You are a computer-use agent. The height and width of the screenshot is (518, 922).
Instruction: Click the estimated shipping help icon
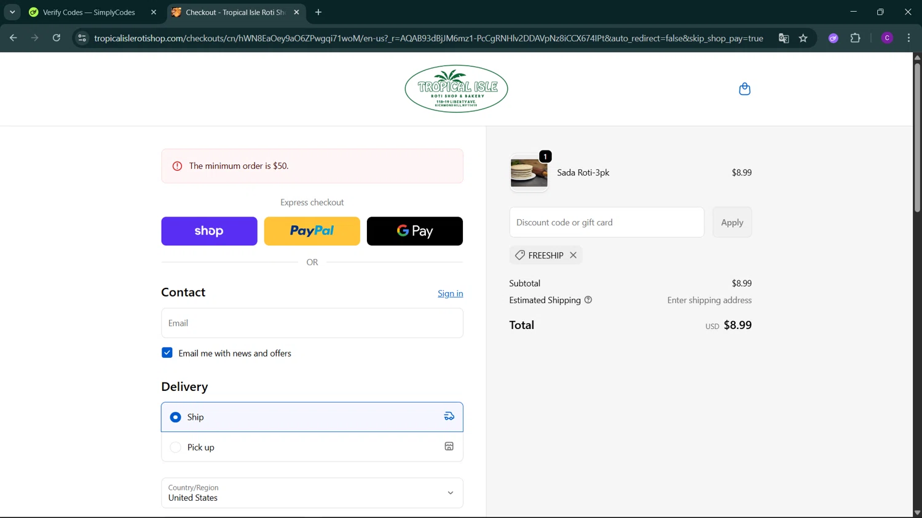click(588, 300)
